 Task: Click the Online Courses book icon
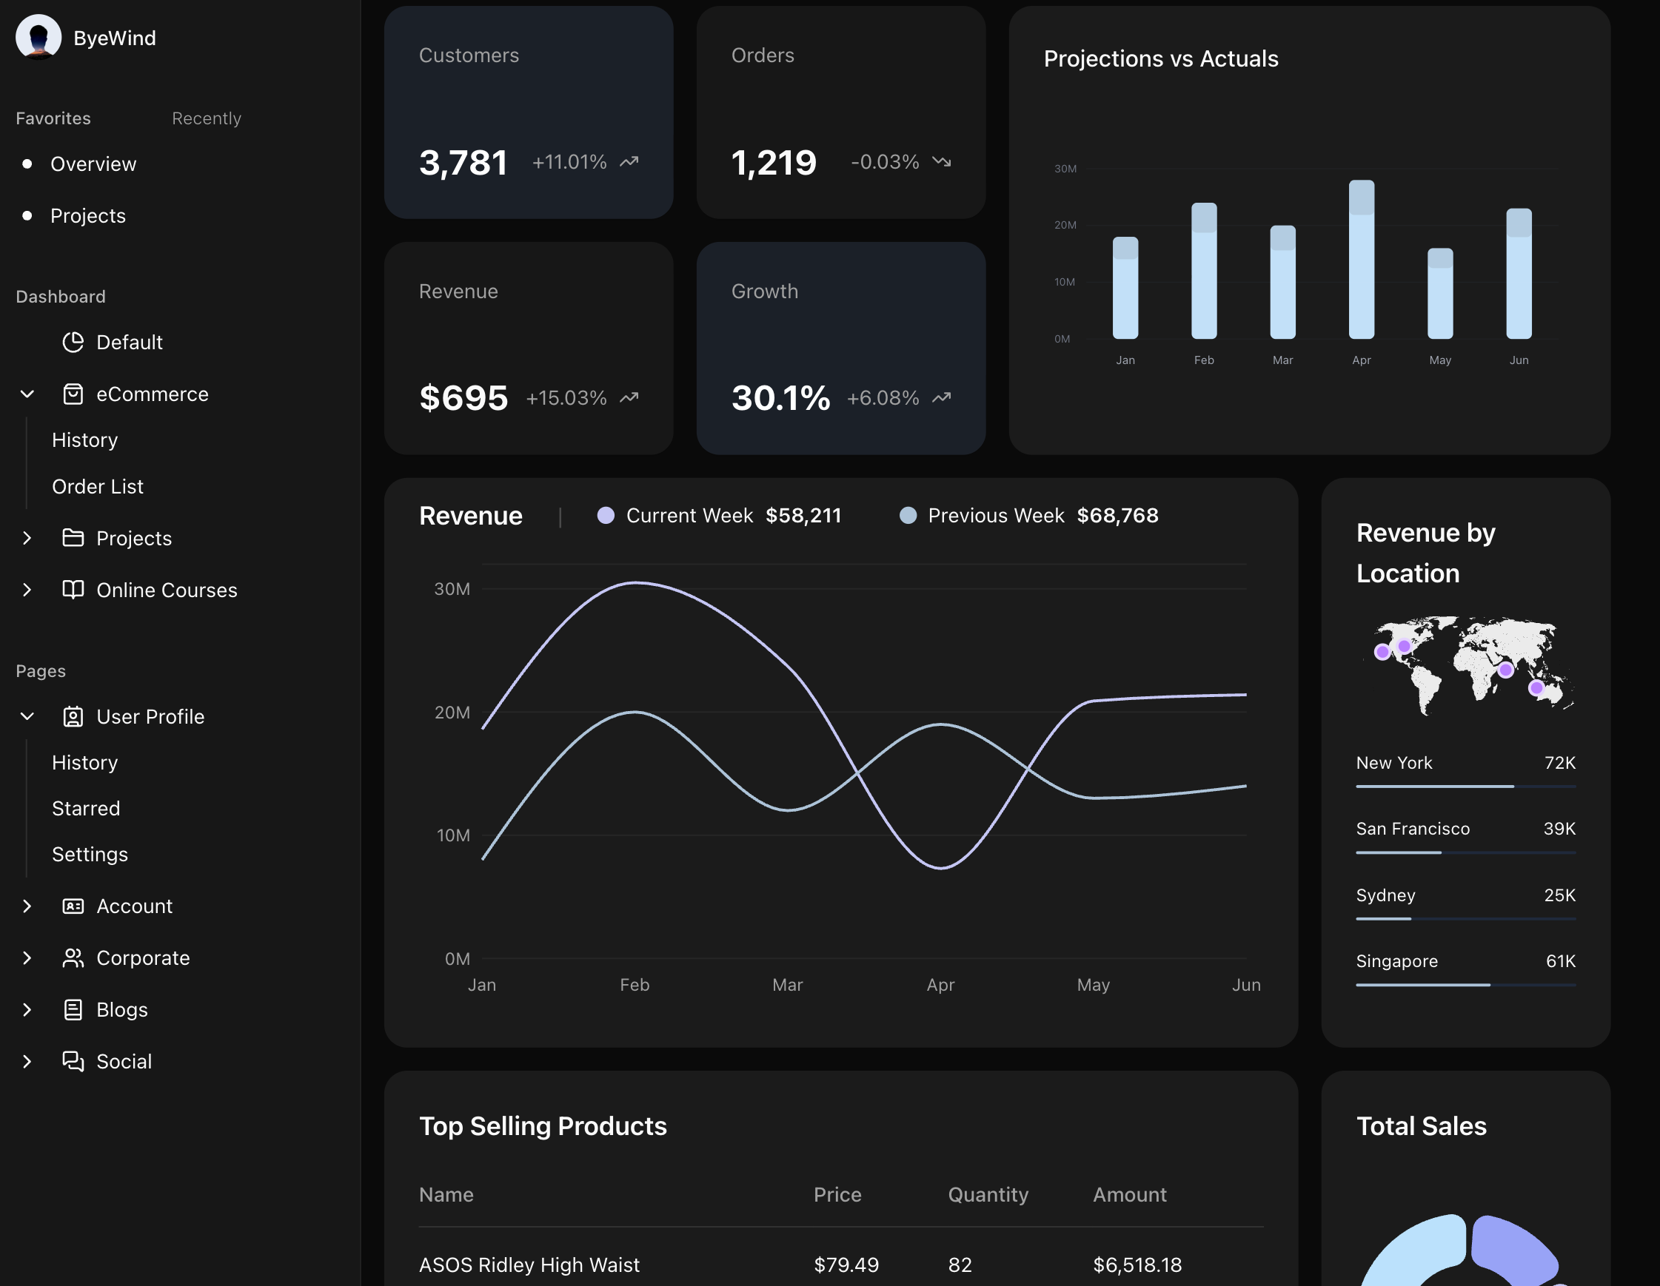tap(73, 590)
